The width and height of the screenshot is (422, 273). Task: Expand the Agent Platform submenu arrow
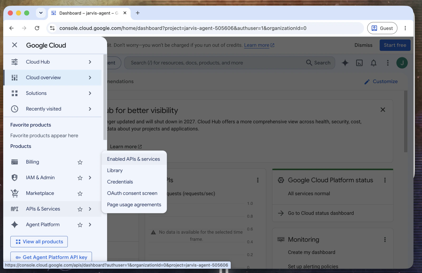click(90, 224)
